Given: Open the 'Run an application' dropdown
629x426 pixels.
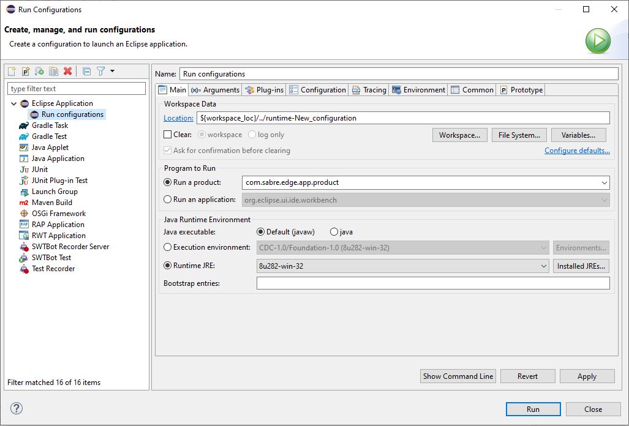Looking at the screenshot, I should (x=604, y=200).
